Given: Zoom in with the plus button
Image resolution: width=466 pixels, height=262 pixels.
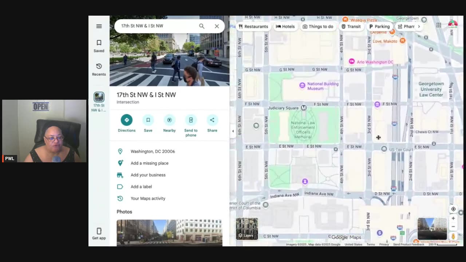Looking at the screenshot, I should click(x=453, y=218).
